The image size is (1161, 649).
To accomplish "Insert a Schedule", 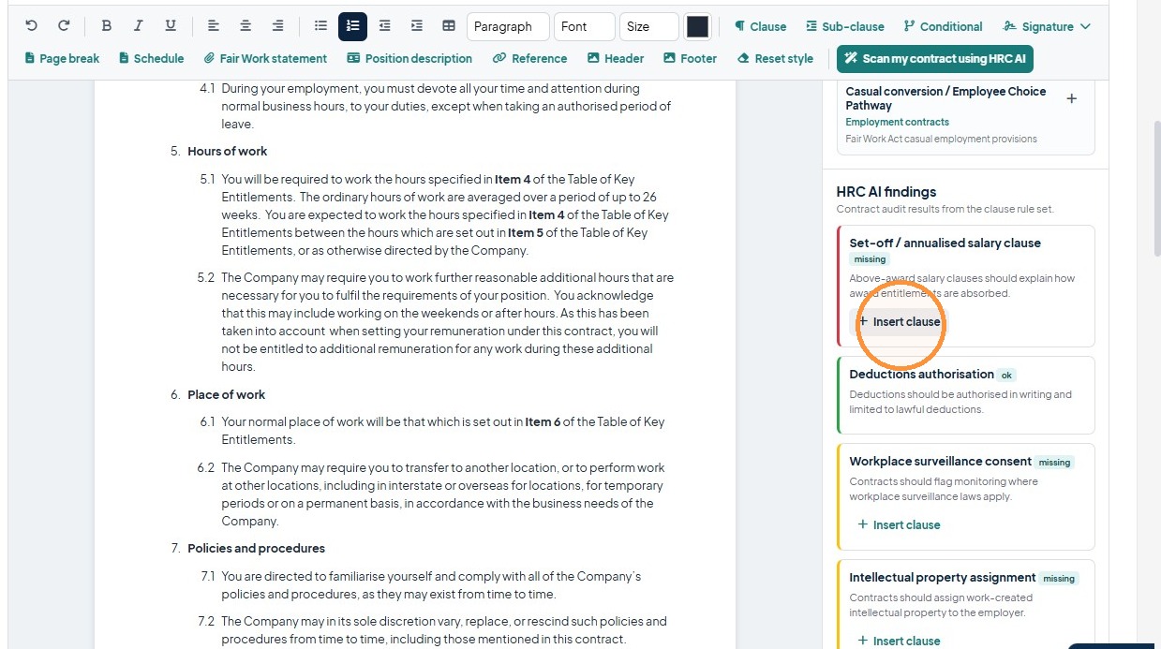I will pyautogui.click(x=152, y=58).
